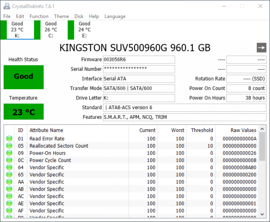
Task: Click the Firmware field 003056R6
Action: click(x=139, y=60)
